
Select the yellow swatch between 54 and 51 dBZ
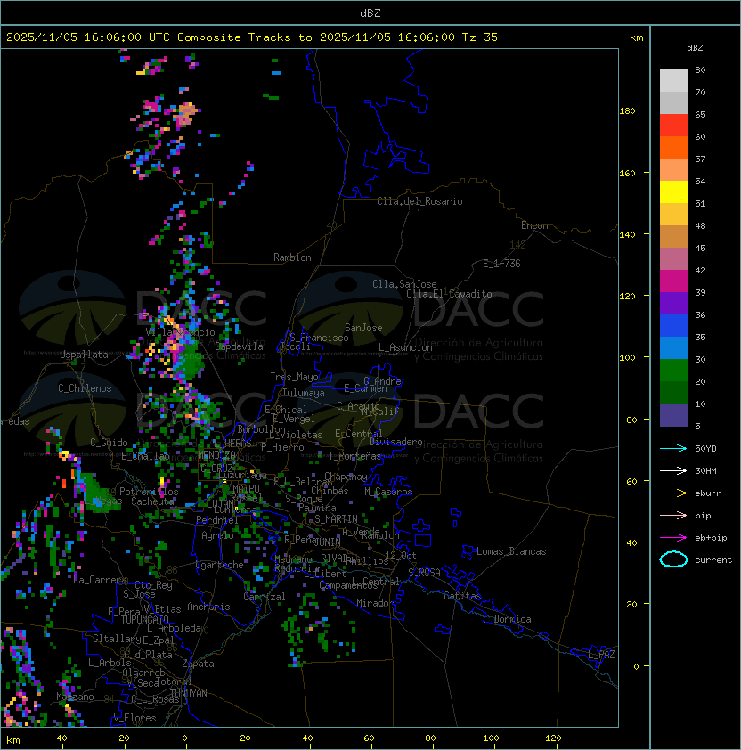tap(673, 192)
